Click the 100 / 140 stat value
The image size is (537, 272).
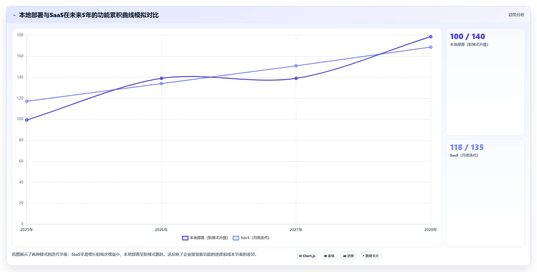tap(467, 37)
